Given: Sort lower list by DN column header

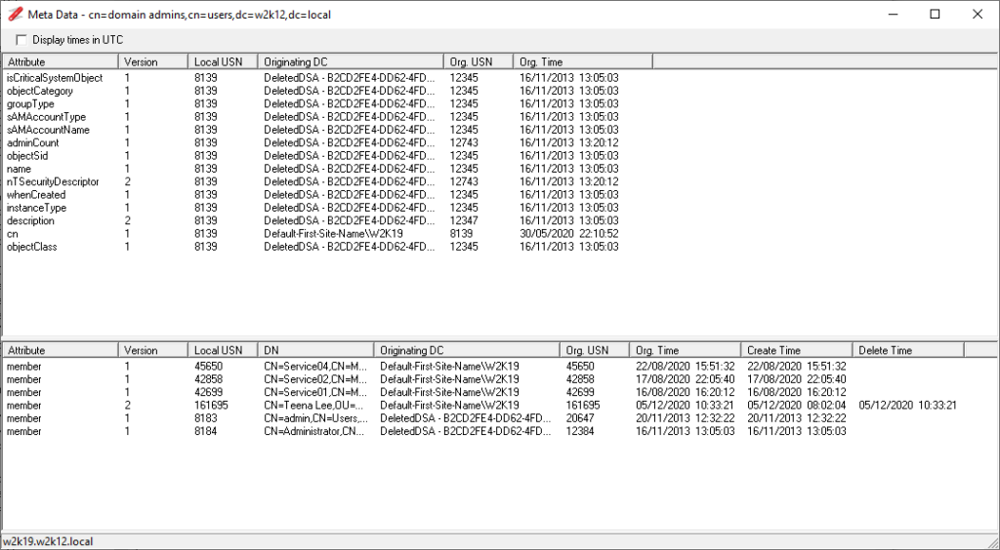Looking at the screenshot, I should 315,350.
